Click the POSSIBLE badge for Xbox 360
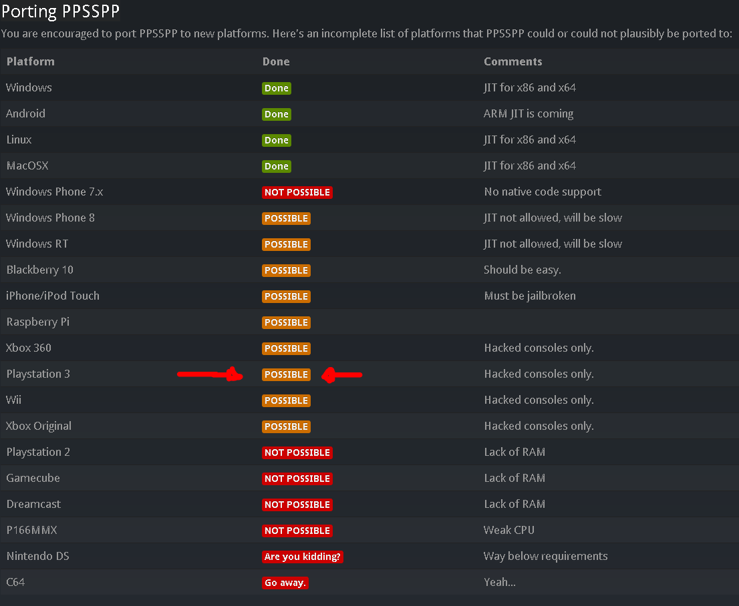The image size is (739, 606). 286,348
